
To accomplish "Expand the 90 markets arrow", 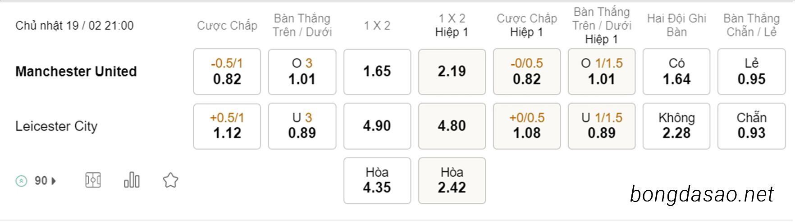I will (54, 181).
